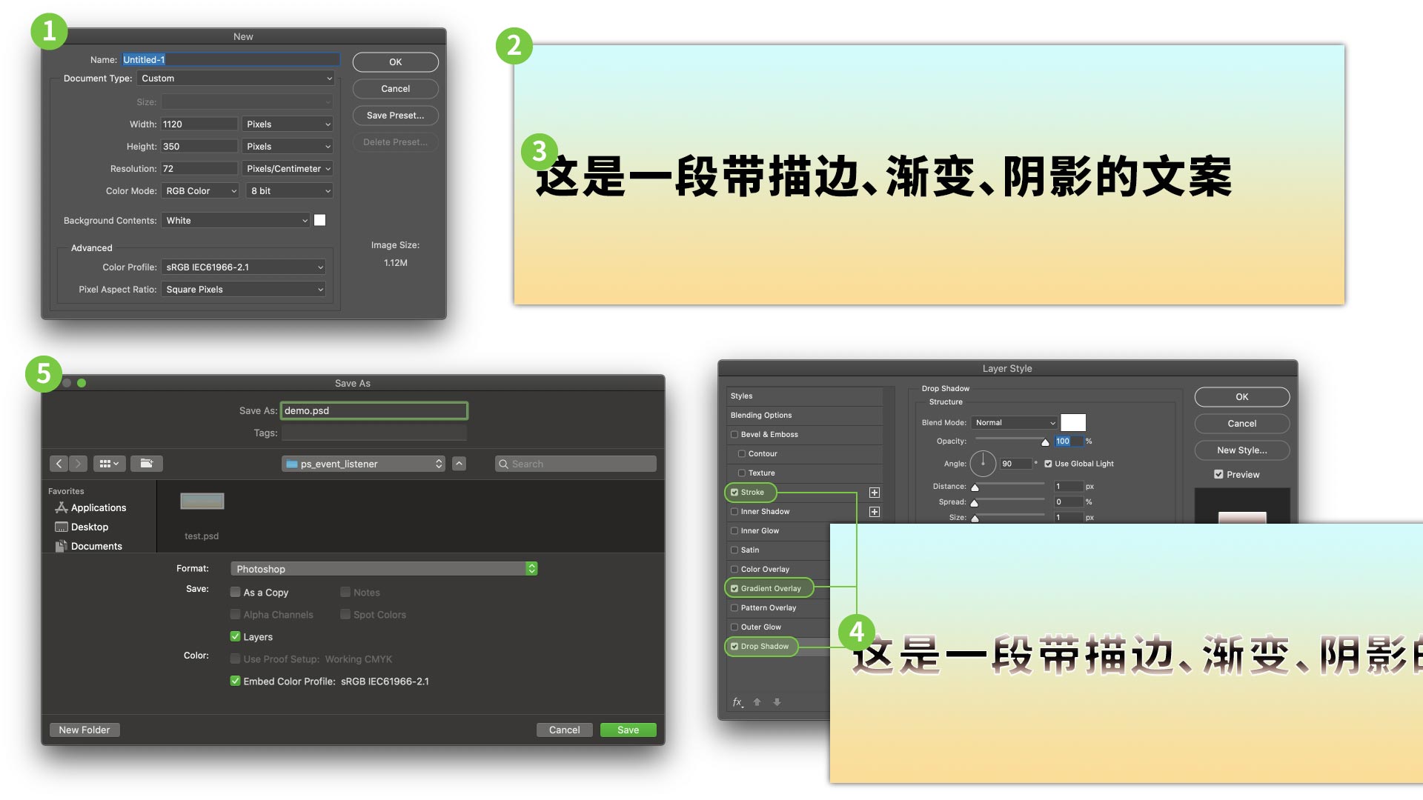Viewport: 1423px width, 800px height.
Task: Click the Stroke item in layer styles list
Action: 751,491
